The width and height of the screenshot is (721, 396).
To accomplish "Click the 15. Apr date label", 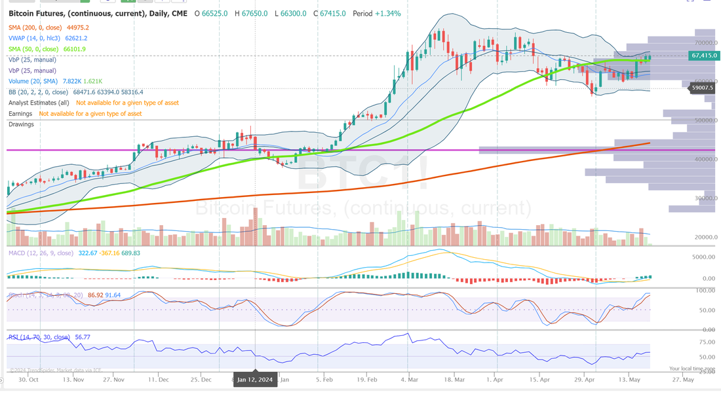I will [539, 380].
